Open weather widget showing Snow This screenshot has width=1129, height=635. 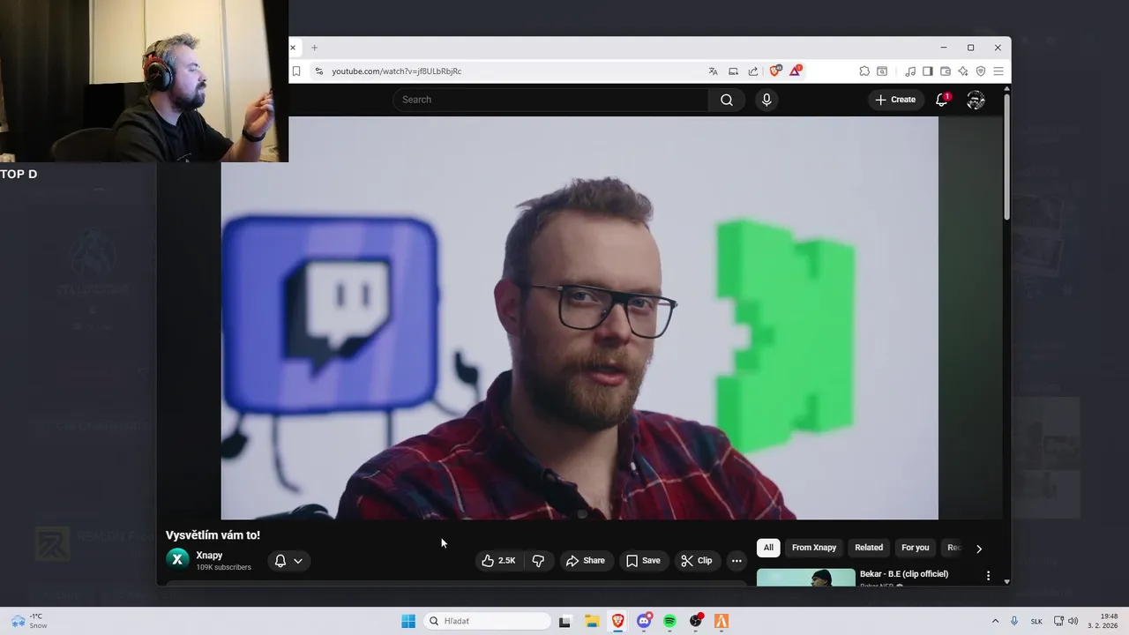pos(28,621)
